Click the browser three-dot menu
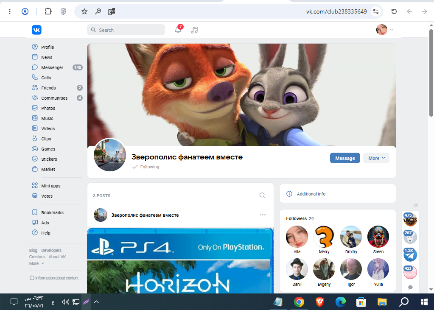This screenshot has height=310, width=434. pos(10,11)
